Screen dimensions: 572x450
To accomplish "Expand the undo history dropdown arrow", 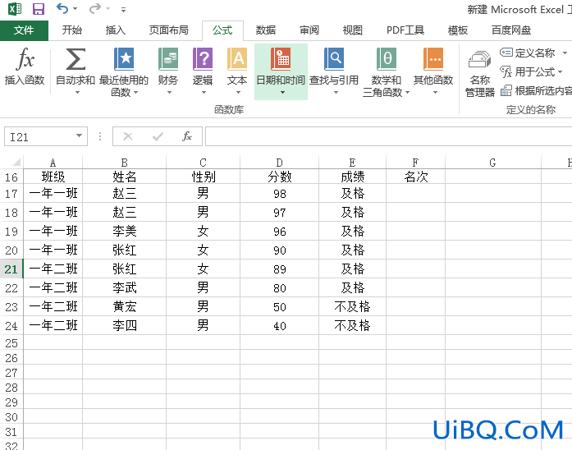I will (x=76, y=8).
